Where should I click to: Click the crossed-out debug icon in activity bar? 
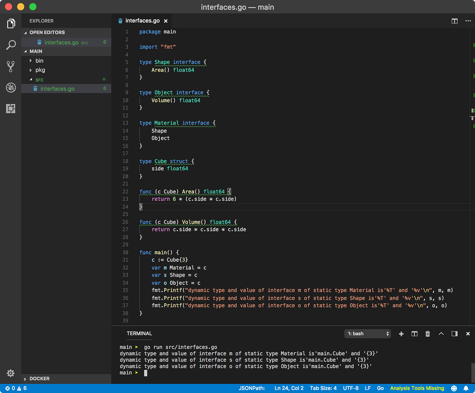point(11,88)
